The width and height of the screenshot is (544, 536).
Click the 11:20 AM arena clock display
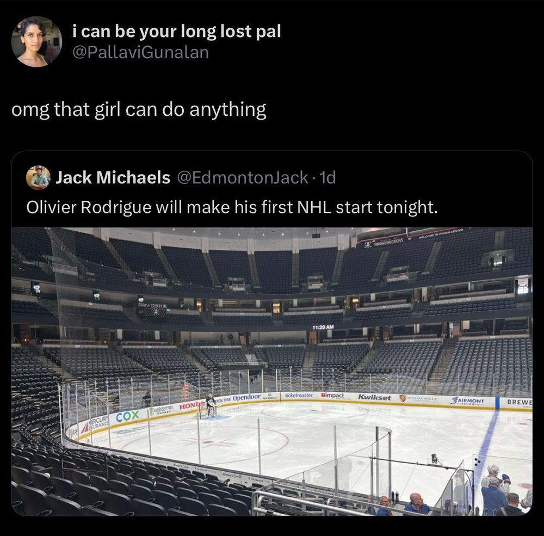click(x=323, y=327)
